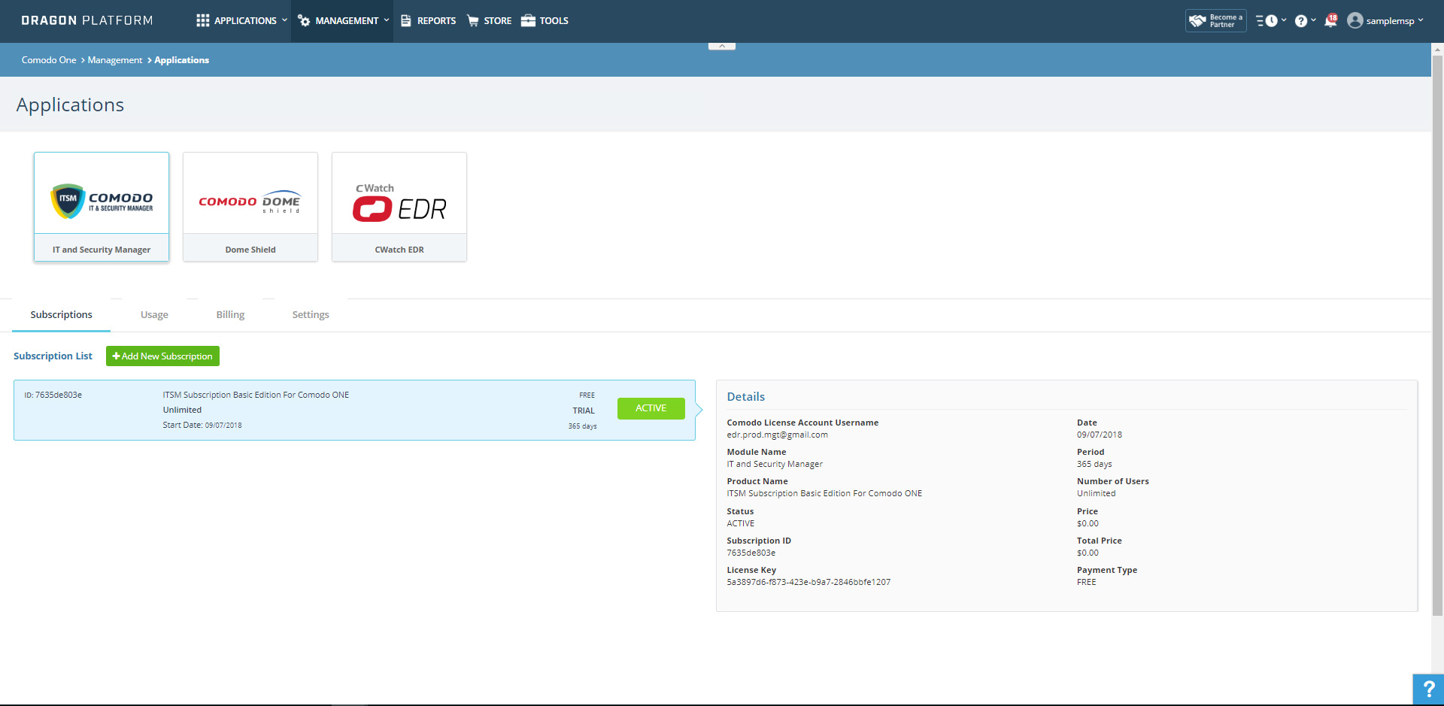This screenshot has height=706, width=1444.
Task: Expand the Applications menu chevron
Action: pyautogui.click(x=284, y=20)
